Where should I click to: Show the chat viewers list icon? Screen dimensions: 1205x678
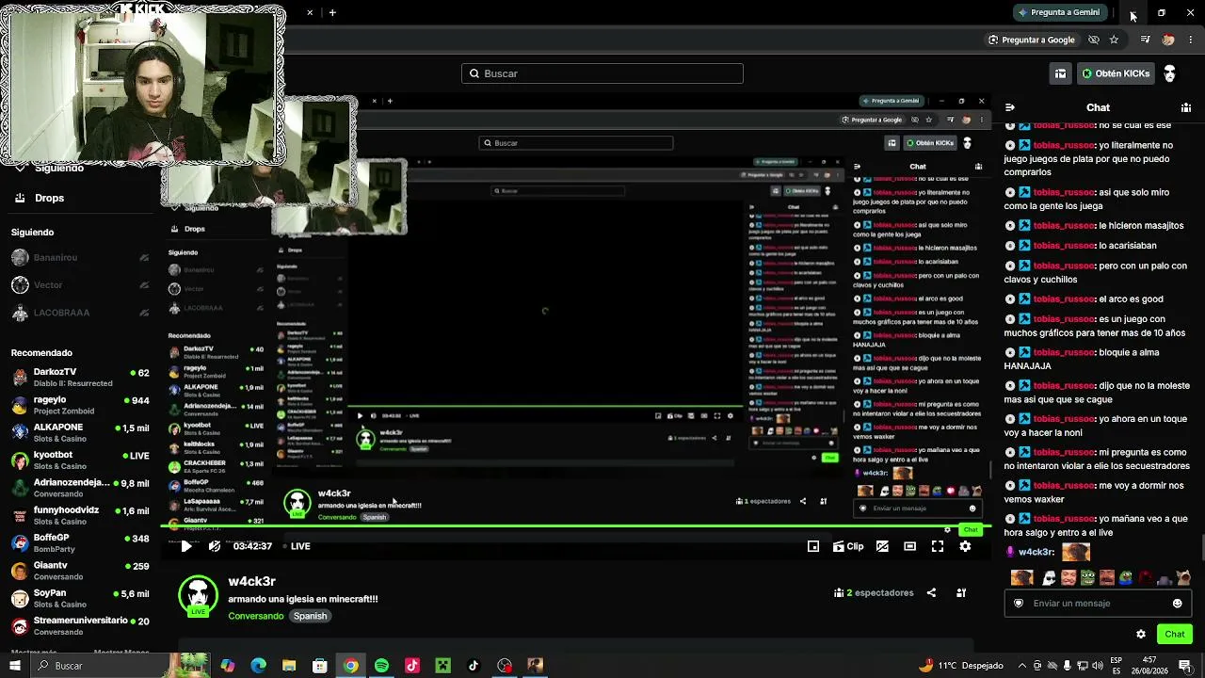(x=1185, y=107)
